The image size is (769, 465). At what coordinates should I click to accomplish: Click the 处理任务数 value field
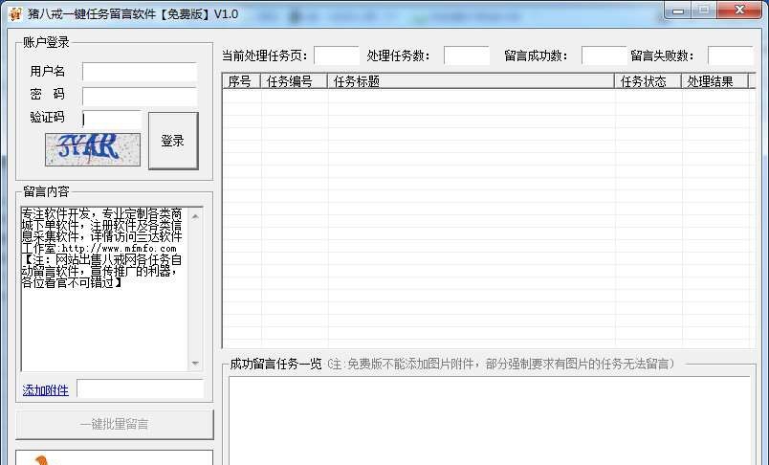[x=467, y=55]
